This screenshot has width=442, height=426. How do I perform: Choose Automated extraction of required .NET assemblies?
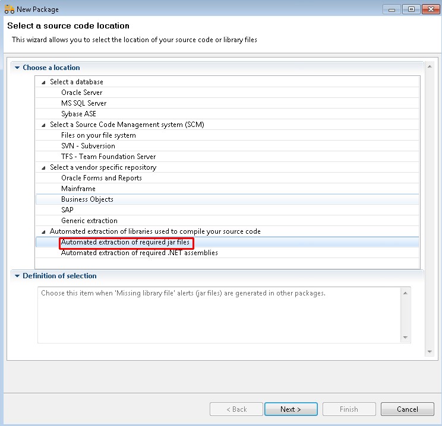click(x=139, y=253)
